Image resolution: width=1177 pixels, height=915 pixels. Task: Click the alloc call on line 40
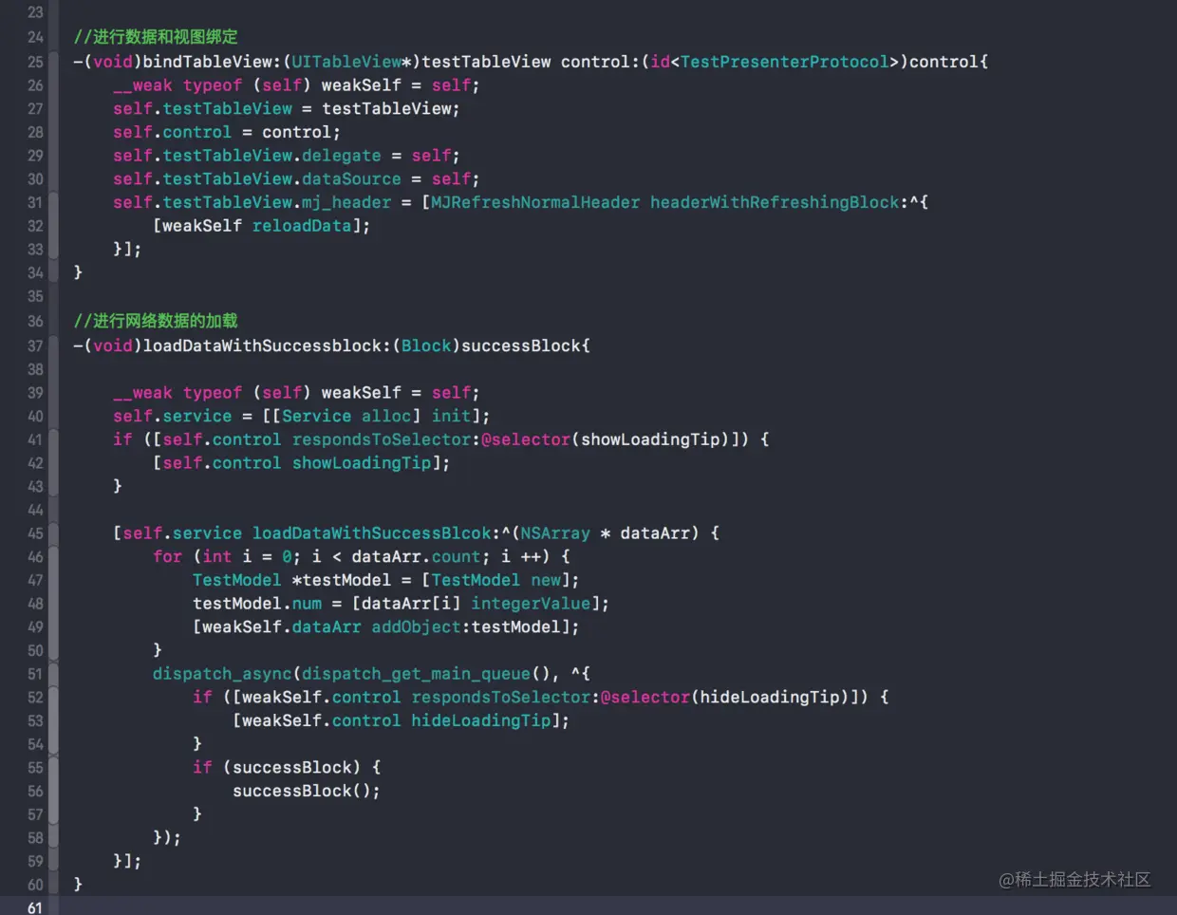coord(386,416)
